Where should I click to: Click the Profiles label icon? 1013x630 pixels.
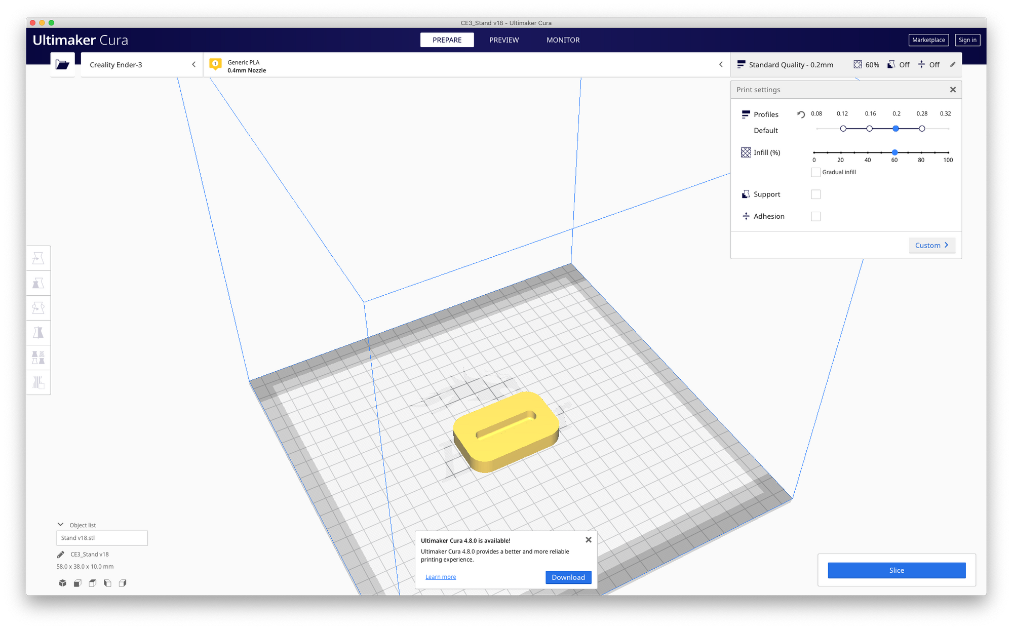click(746, 114)
